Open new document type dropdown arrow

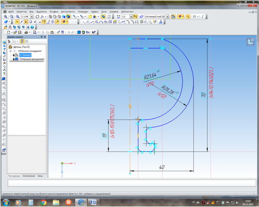pyautogui.click(x=12, y=32)
